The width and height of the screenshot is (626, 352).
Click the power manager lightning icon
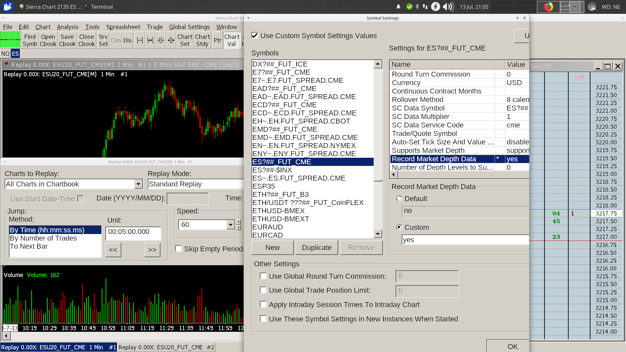tap(436, 7)
